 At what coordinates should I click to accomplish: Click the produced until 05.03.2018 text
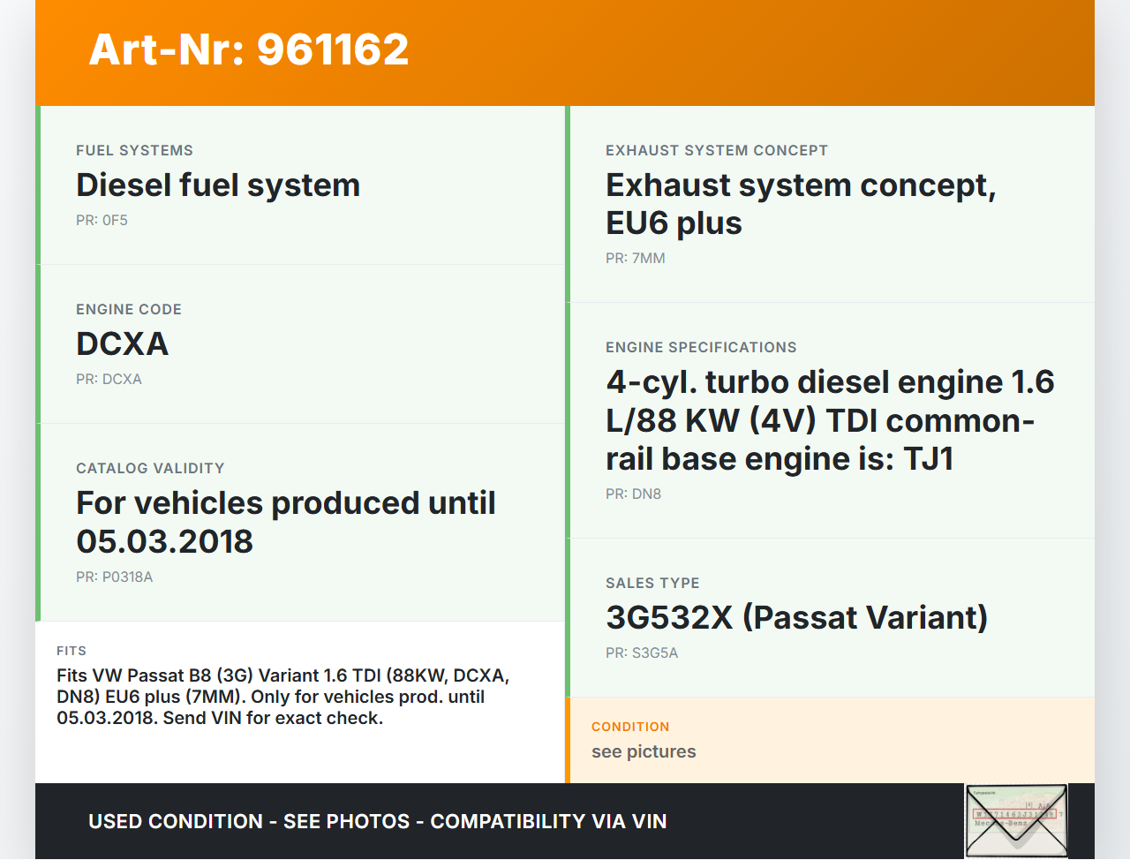[285, 522]
